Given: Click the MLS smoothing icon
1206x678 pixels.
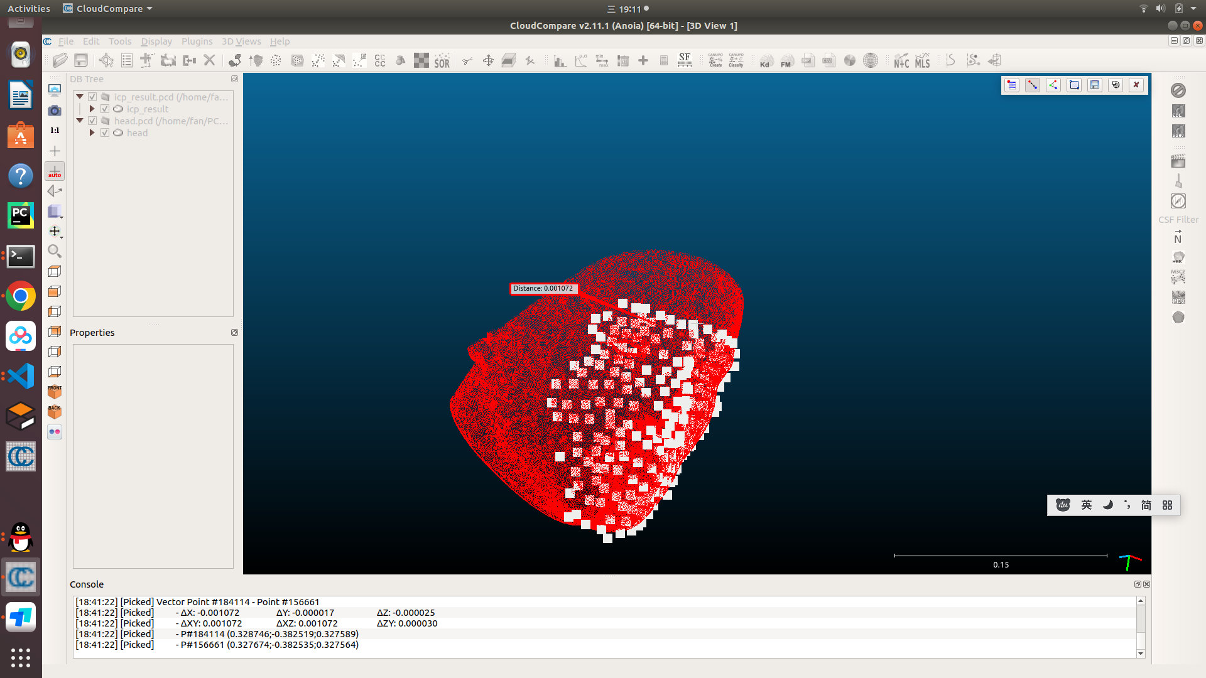Looking at the screenshot, I should pyautogui.click(x=922, y=60).
